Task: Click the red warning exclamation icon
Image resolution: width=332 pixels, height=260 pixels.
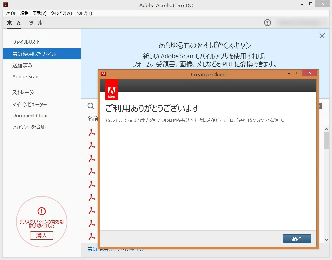Action: [42, 211]
